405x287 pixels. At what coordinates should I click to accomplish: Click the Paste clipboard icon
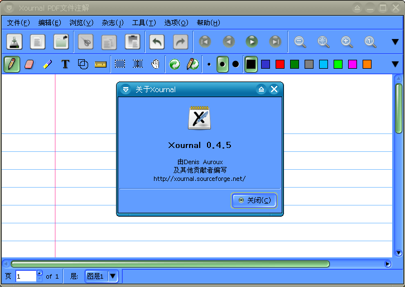pos(133,42)
